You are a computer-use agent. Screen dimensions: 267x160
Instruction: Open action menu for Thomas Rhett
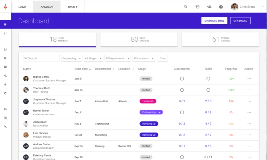(249, 90)
